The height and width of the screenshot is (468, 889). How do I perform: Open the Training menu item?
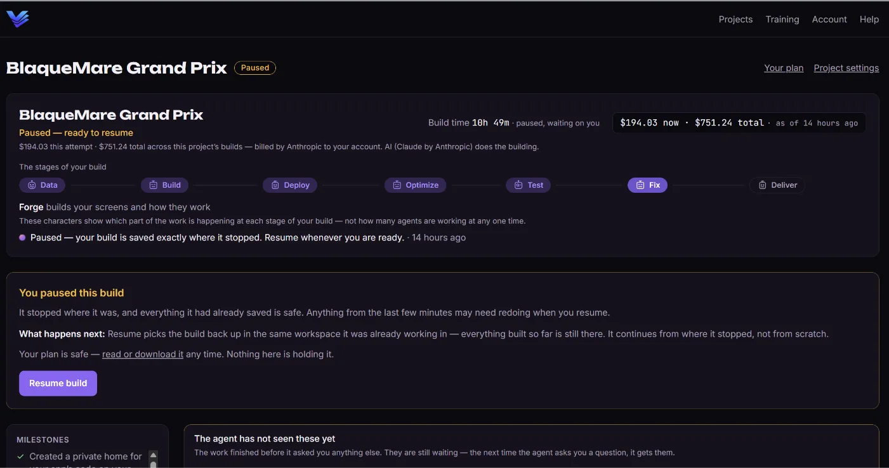[x=782, y=19]
